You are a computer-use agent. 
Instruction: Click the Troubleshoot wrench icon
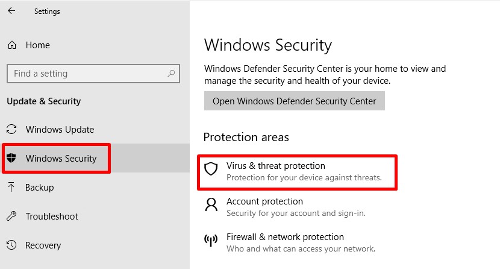point(11,216)
